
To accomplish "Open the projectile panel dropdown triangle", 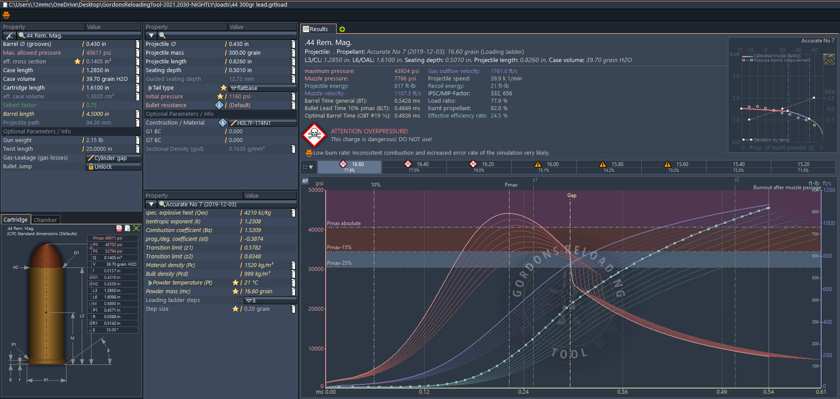I will coord(151,35).
